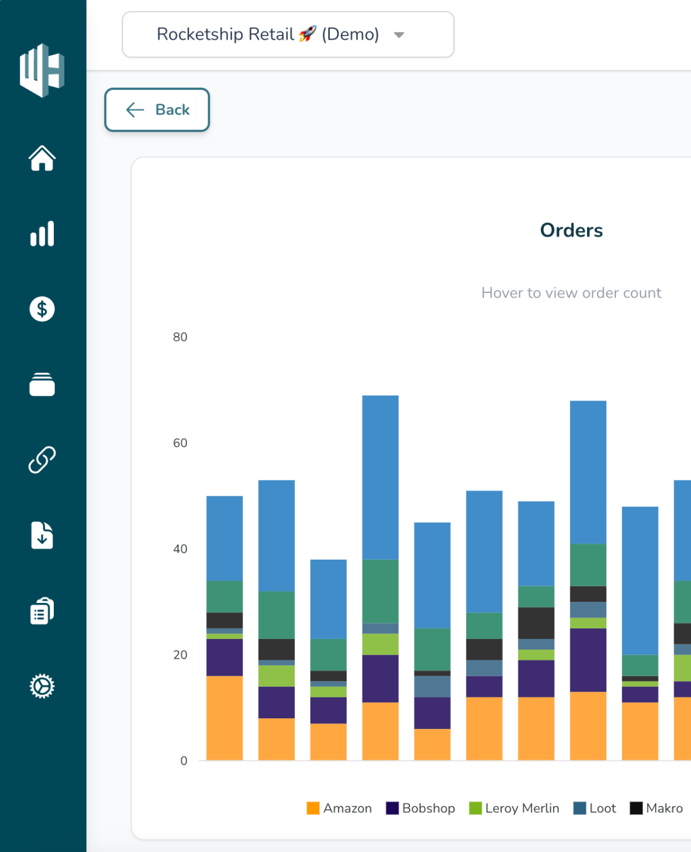
Task: Toggle the Leroy Merlin legend series
Action: [514, 808]
